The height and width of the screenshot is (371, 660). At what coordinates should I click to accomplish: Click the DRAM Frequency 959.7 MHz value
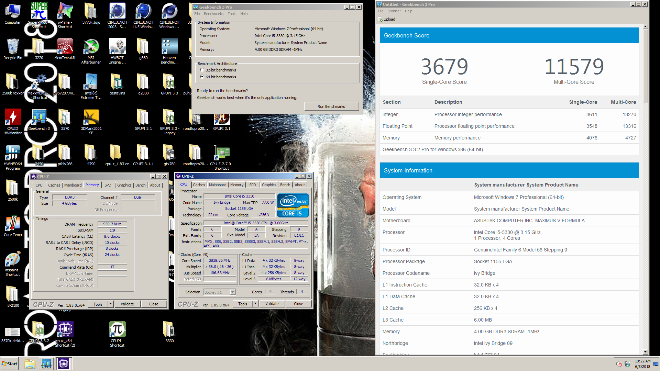[x=112, y=224]
